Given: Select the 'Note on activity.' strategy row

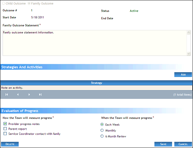Looking at the screenshot, I should [x=96, y=88].
